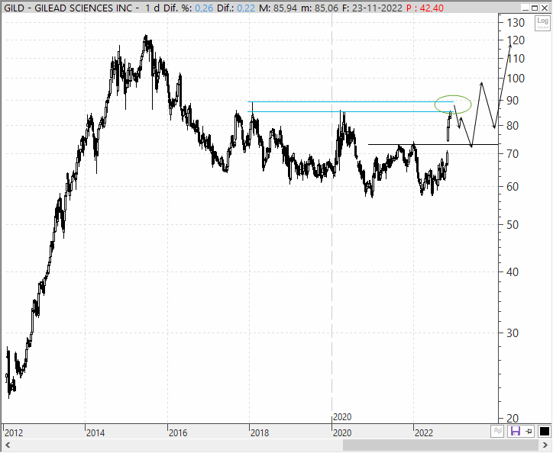This screenshot has width=553, height=453.
Task: Toggle the Log scale button
Action: coord(542,23)
